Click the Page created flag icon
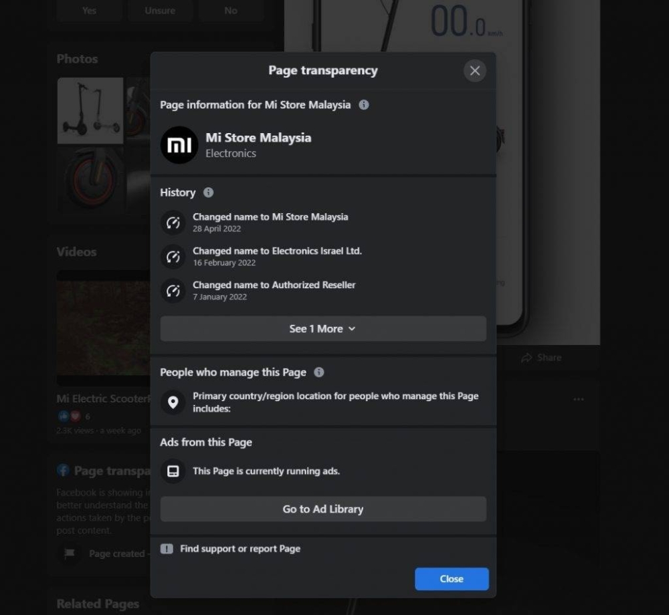 pos(69,553)
